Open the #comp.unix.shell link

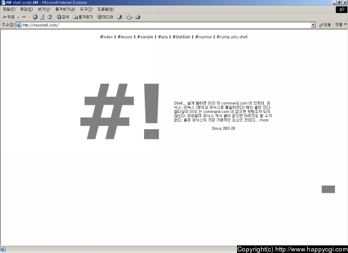(x=232, y=37)
